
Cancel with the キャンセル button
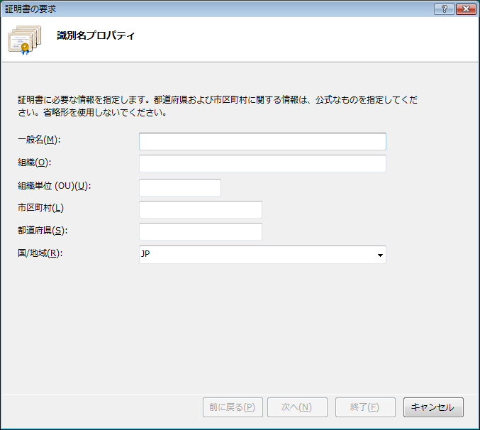coord(433,407)
